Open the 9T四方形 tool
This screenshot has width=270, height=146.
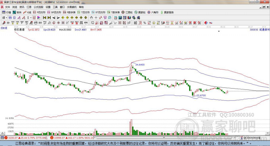99,12
